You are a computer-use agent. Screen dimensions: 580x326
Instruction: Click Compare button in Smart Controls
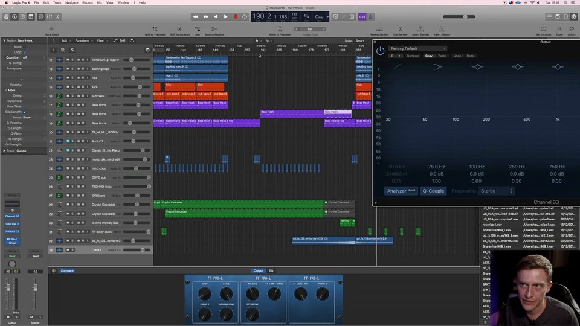[x=67, y=271]
